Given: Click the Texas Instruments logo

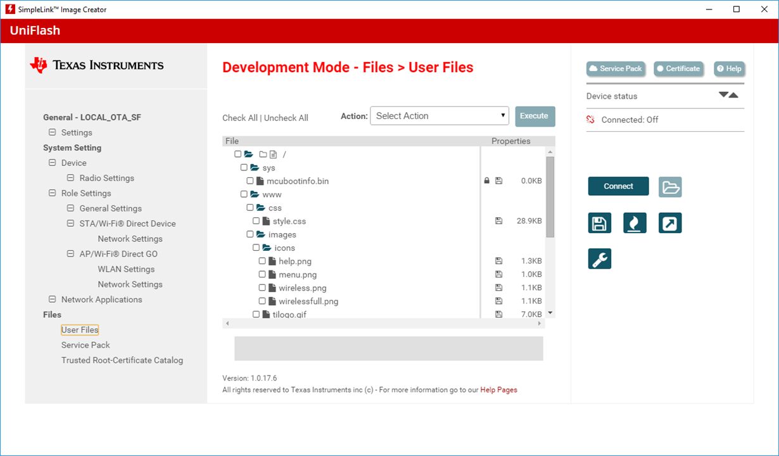Looking at the screenshot, I should point(96,65).
